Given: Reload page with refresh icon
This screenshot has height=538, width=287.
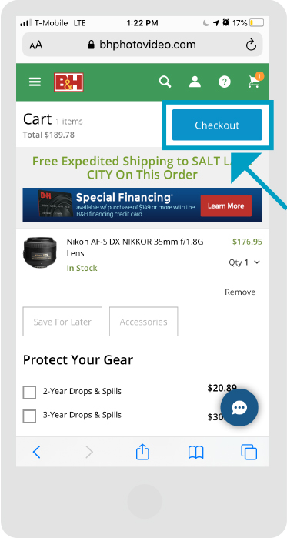Looking at the screenshot, I should (x=251, y=45).
